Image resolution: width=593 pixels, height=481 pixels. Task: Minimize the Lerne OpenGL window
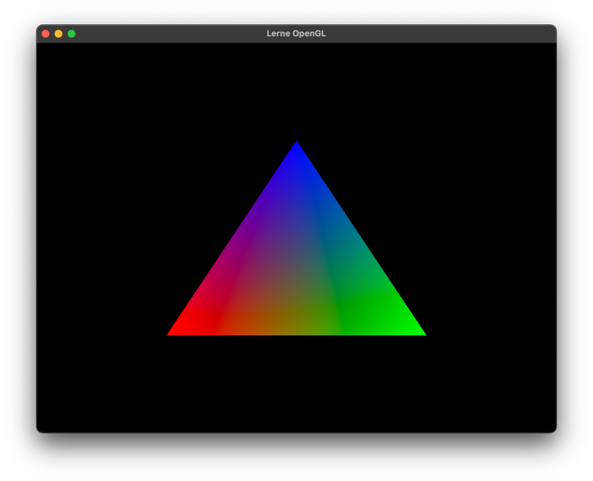tap(59, 34)
